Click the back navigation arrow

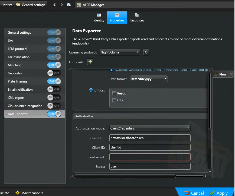55,5
